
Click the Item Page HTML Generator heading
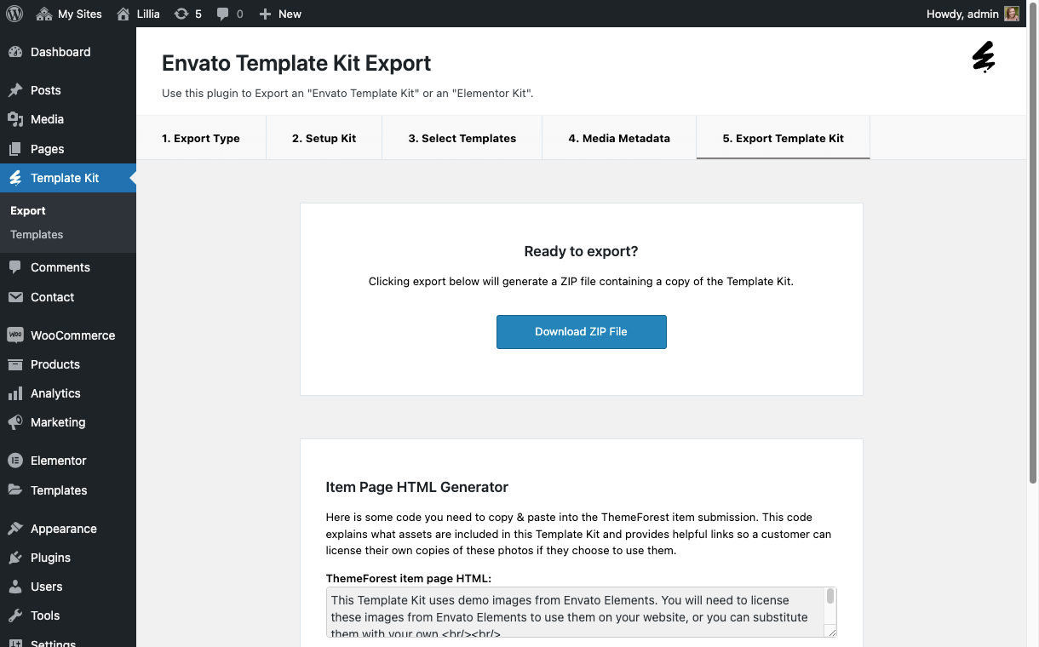tap(417, 487)
